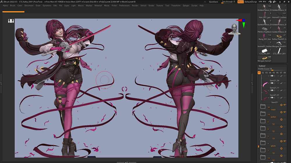Adjust the See-through slider

pos(228,2)
